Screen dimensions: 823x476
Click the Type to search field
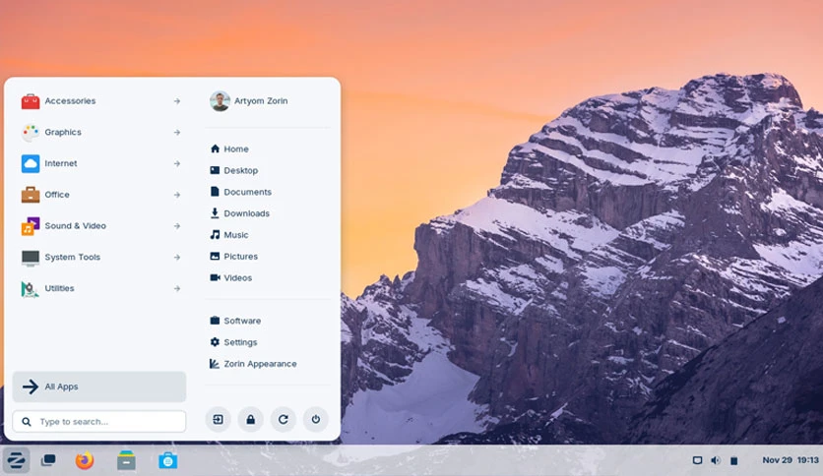pos(99,422)
